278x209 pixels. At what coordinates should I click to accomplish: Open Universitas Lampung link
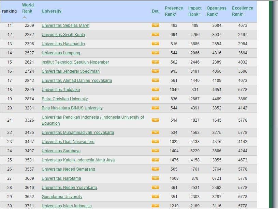point(61,53)
